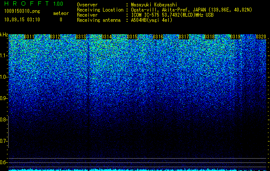Click the meteor count label

click(61, 13)
